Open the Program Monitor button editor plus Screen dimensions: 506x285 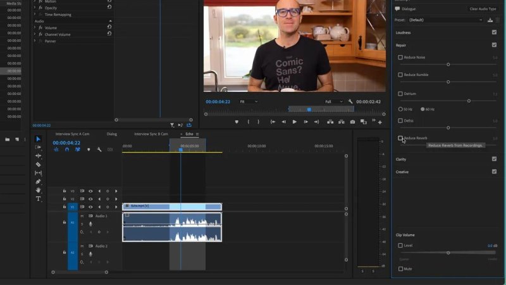[380, 122]
